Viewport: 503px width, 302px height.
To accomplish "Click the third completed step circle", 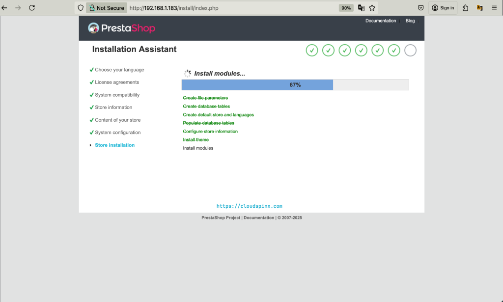I will click(344, 50).
